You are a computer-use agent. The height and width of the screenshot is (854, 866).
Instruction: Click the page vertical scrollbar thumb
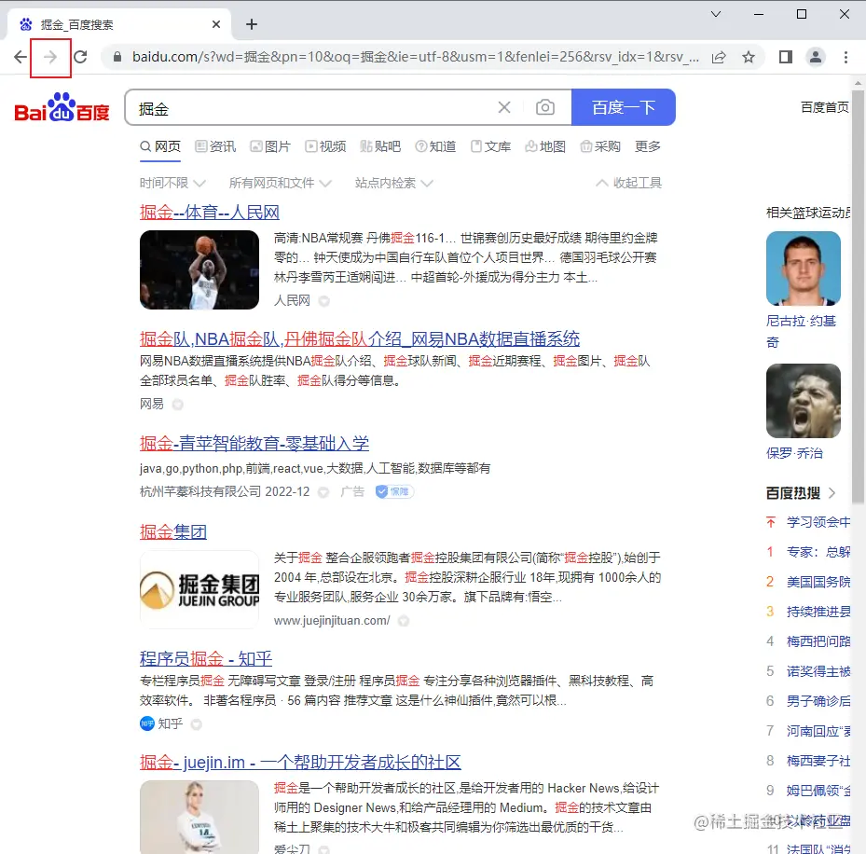(x=858, y=296)
